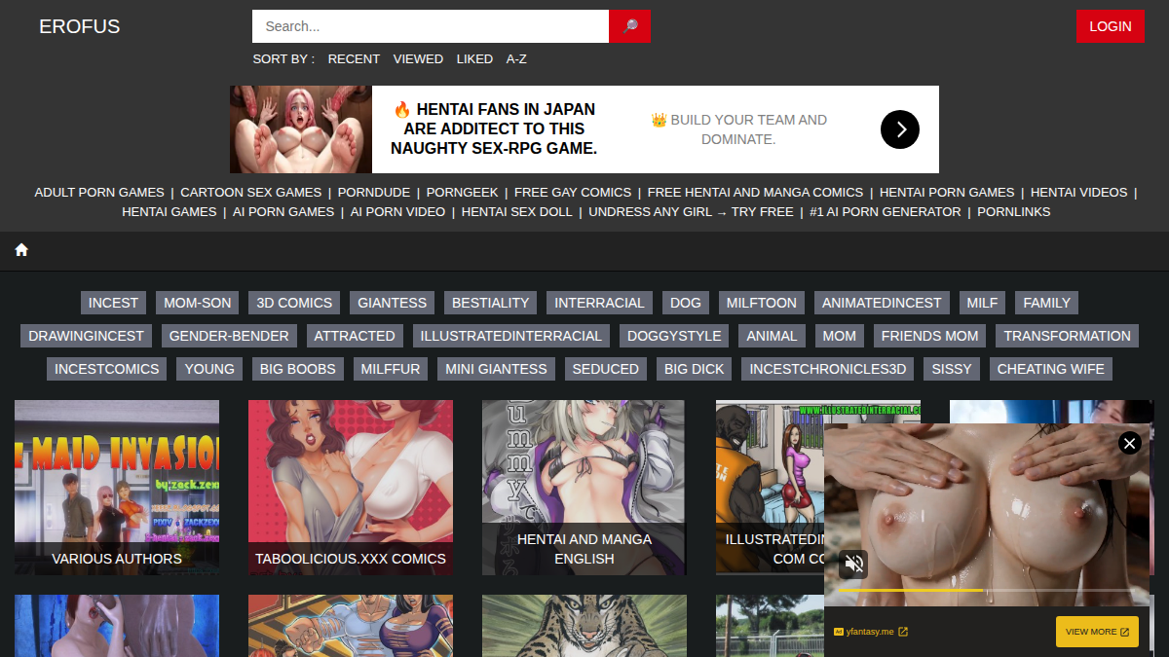
Task: Click the red search magnifier button
Action: coord(629,26)
